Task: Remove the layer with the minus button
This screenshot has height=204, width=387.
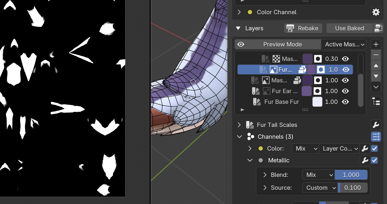Action: tap(376, 55)
